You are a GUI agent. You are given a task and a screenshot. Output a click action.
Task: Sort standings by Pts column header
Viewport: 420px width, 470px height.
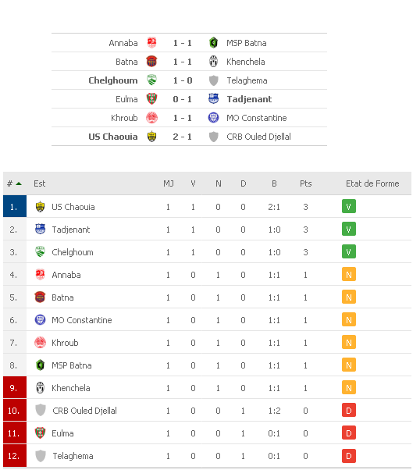pyautogui.click(x=306, y=183)
